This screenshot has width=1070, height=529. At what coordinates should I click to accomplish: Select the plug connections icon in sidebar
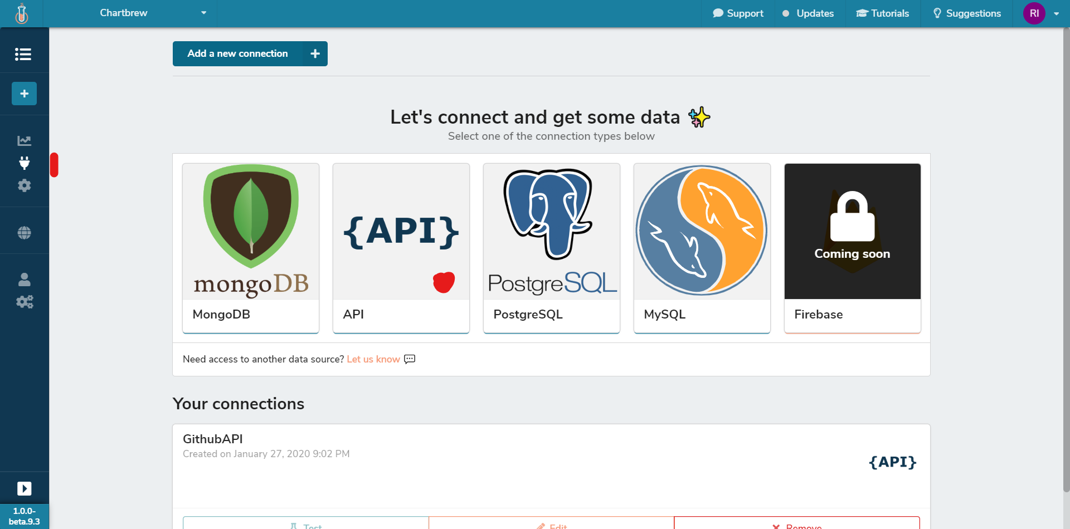point(24,163)
